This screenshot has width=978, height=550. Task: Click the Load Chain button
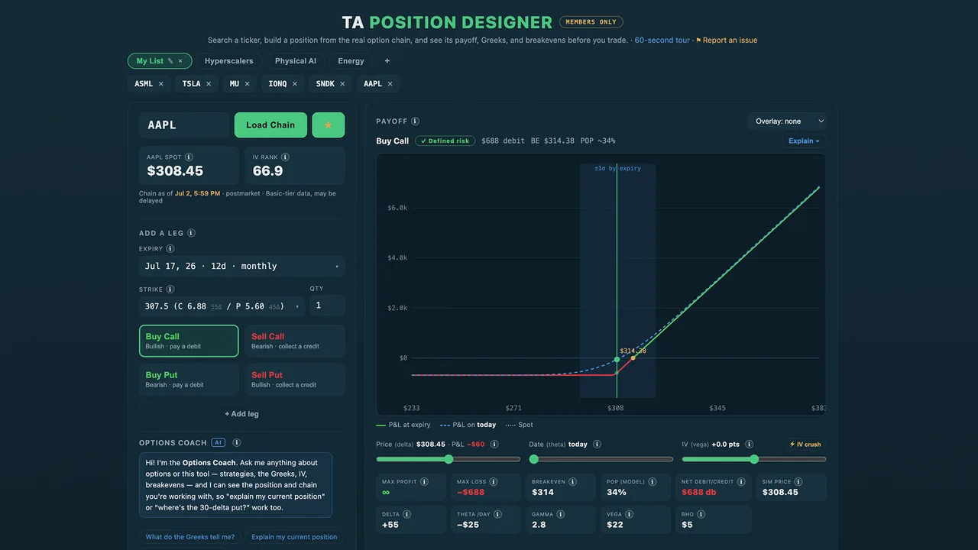click(270, 125)
